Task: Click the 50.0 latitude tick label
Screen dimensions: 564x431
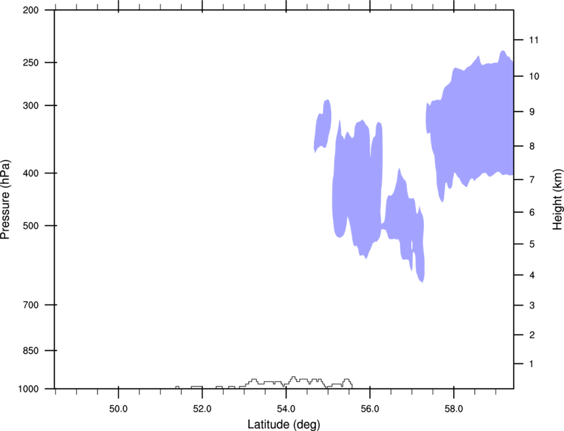Action: coord(118,406)
